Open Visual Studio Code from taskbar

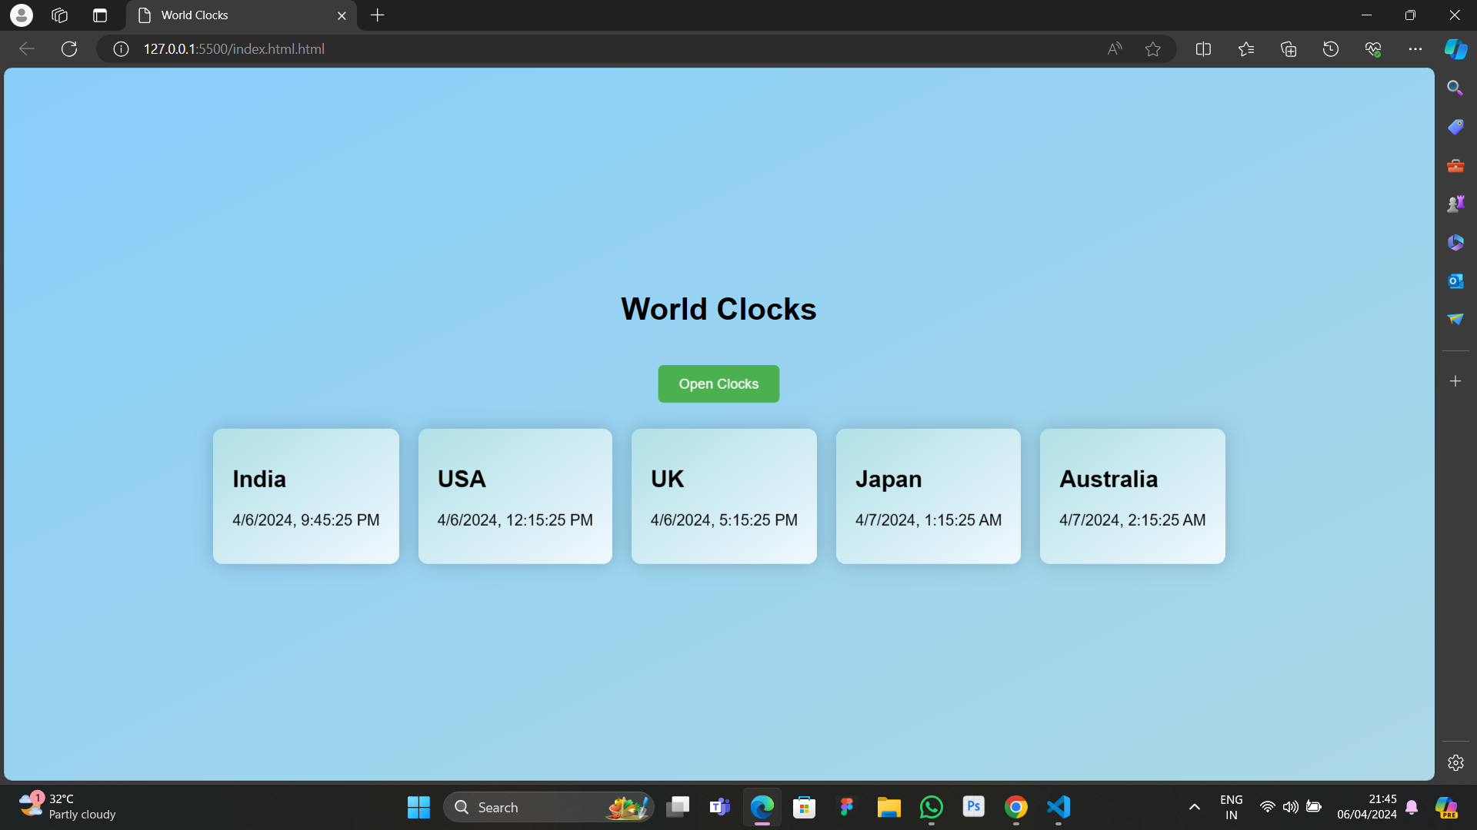[1059, 807]
